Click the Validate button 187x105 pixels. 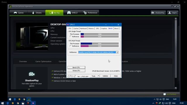point(105,76)
